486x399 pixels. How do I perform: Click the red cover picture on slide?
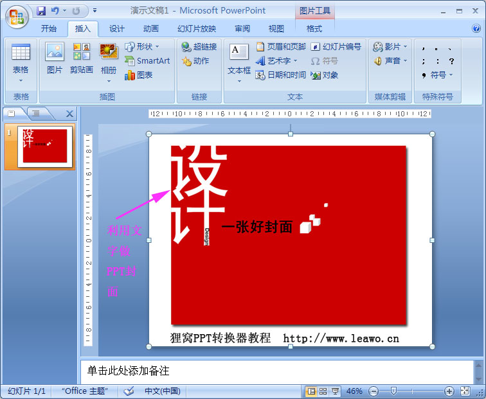coord(289,235)
